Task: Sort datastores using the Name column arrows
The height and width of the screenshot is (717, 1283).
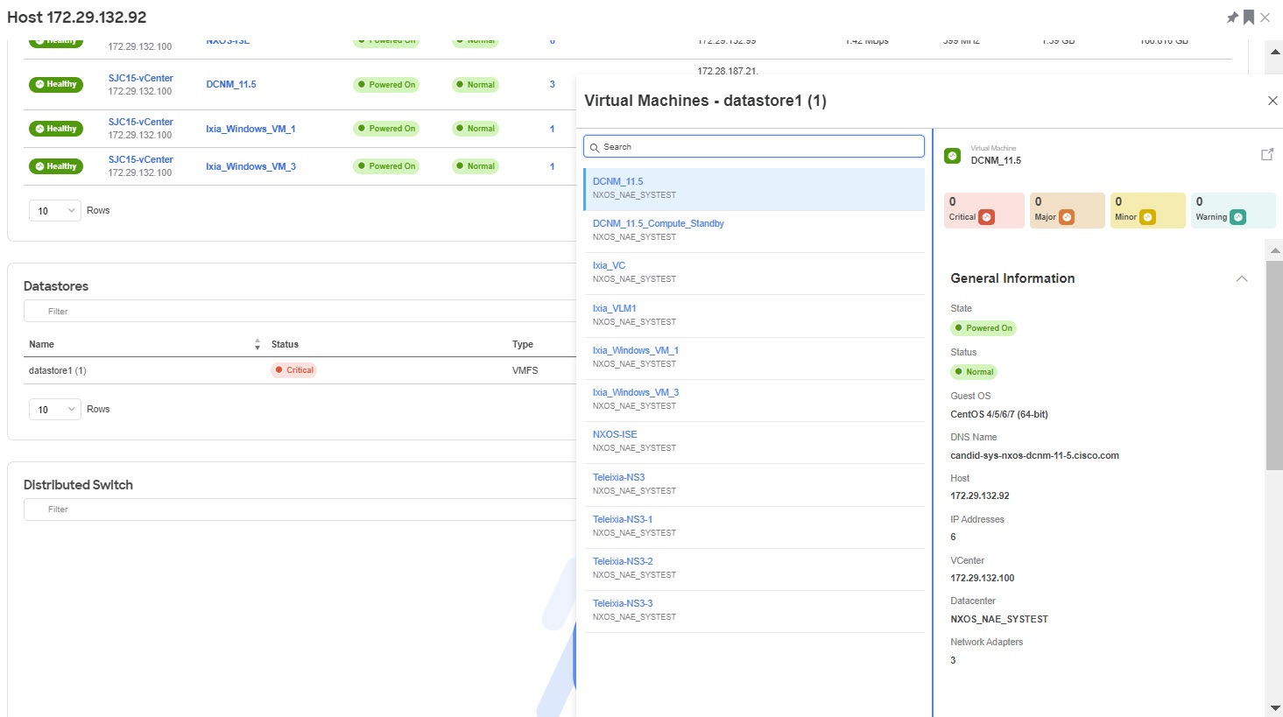Action: point(257,343)
